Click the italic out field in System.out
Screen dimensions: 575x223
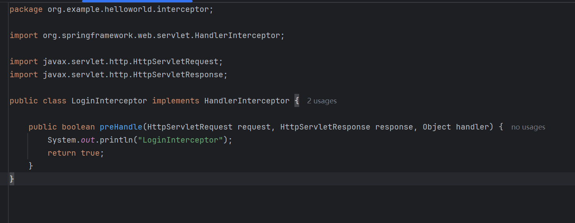[88, 140]
